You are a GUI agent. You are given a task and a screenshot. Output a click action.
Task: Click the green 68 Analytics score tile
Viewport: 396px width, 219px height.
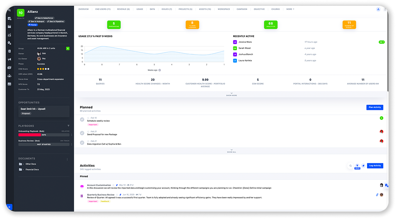click(271, 24)
